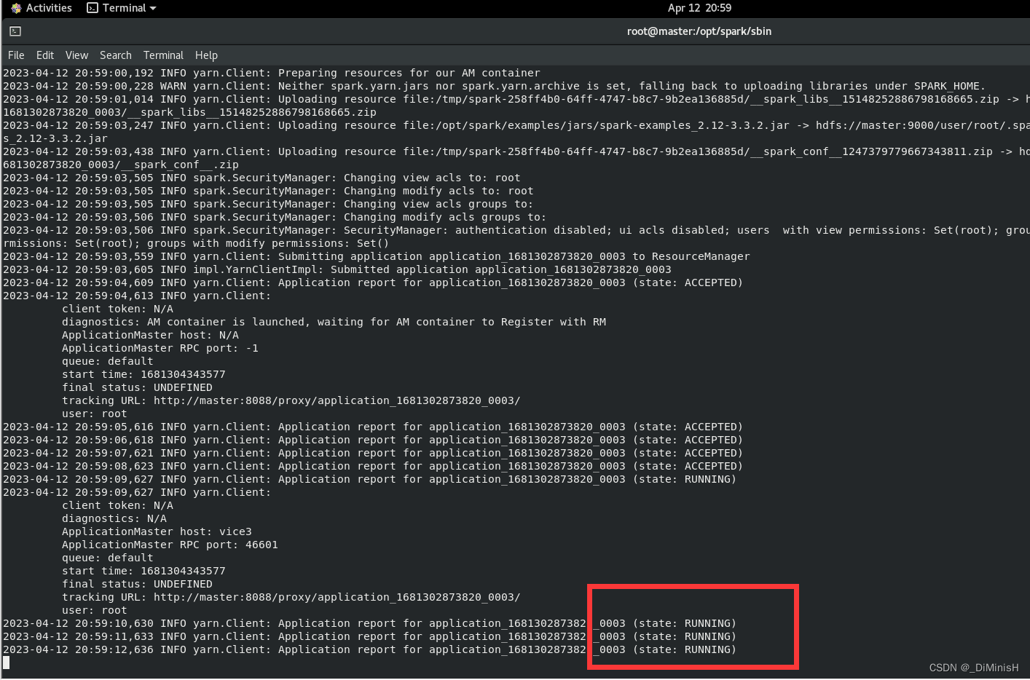1030x680 pixels.
Task: Click the second tracking URL below vice3 host
Action: 337,597
